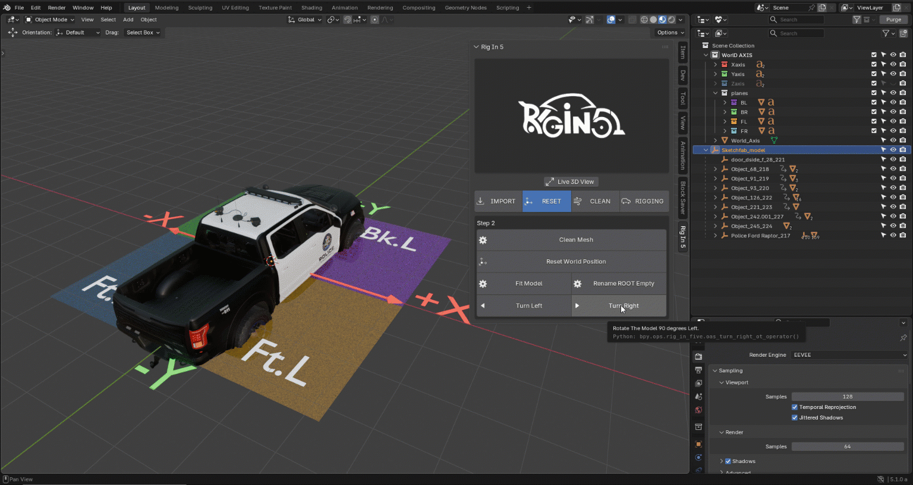Click the Render properties tab icon

(698, 356)
